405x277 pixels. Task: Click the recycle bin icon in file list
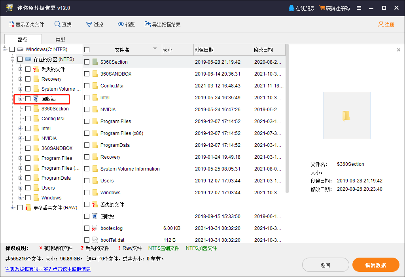[x=95, y=216]
